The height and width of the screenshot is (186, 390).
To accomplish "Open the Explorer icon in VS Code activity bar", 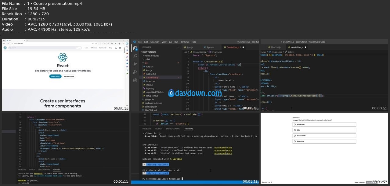I will (x=135, y=48).
